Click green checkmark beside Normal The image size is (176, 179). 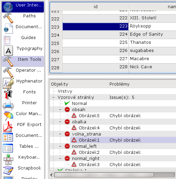tap(67, 103)
